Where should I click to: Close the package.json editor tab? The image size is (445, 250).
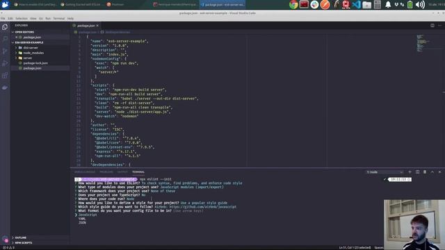[x=97, y=26]
